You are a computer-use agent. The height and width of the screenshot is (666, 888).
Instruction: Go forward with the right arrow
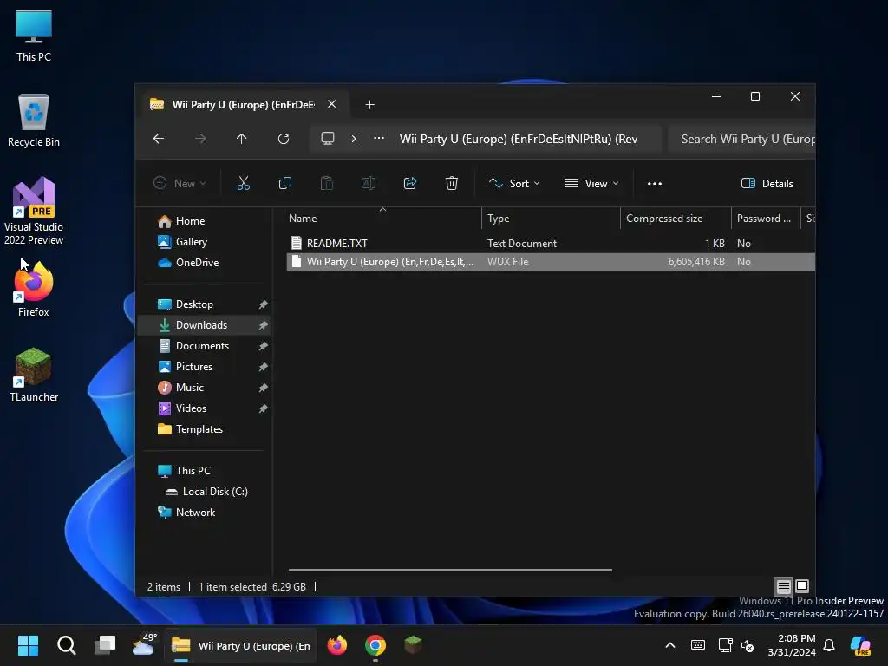pyautogui.click(x=200, y=139)
